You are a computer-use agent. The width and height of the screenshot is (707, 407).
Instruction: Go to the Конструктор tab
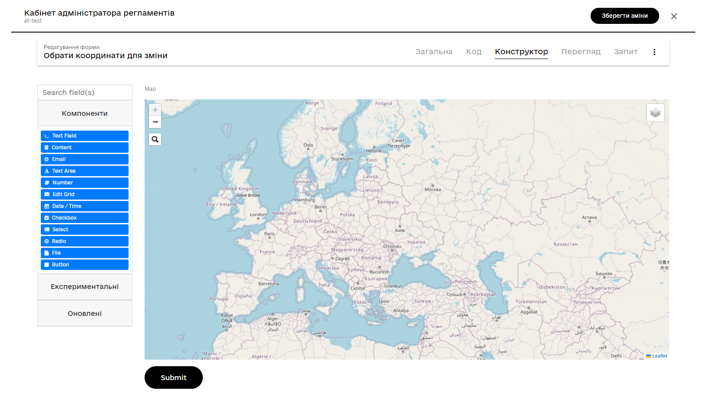[x=522, y=52]
